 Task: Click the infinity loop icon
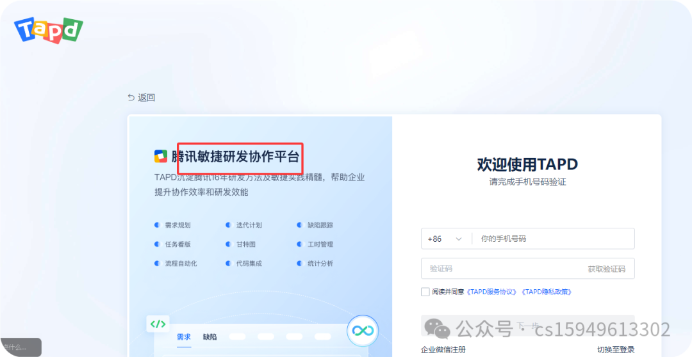click(x=363, y=331)
